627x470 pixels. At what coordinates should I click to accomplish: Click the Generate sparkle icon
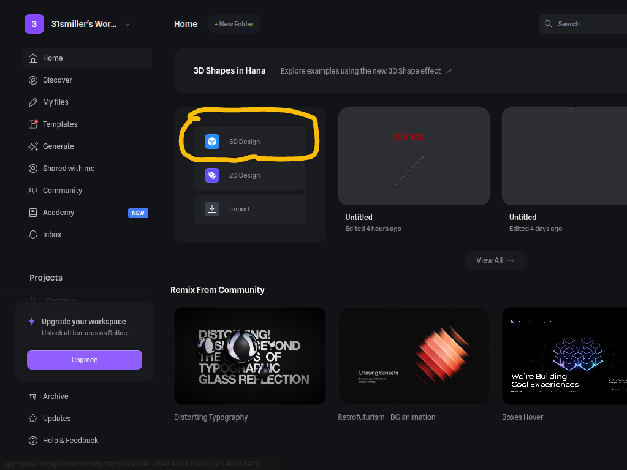(33, 146)
